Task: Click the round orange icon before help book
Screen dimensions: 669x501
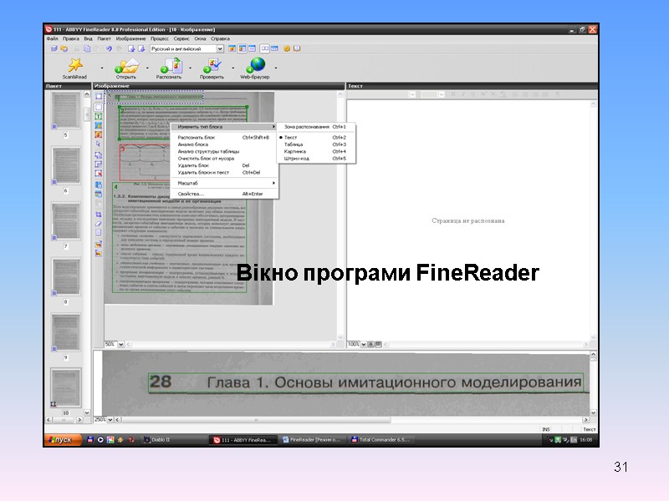Action: coord(287,48)
